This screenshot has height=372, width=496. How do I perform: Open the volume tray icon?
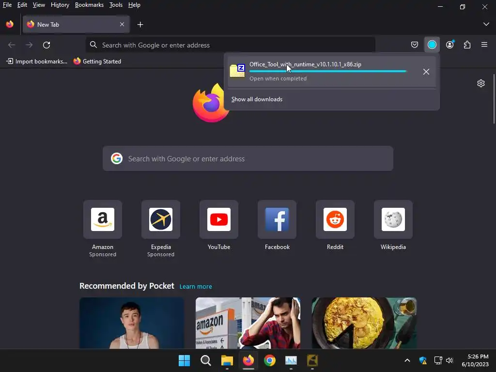click(x=449, y=360)
